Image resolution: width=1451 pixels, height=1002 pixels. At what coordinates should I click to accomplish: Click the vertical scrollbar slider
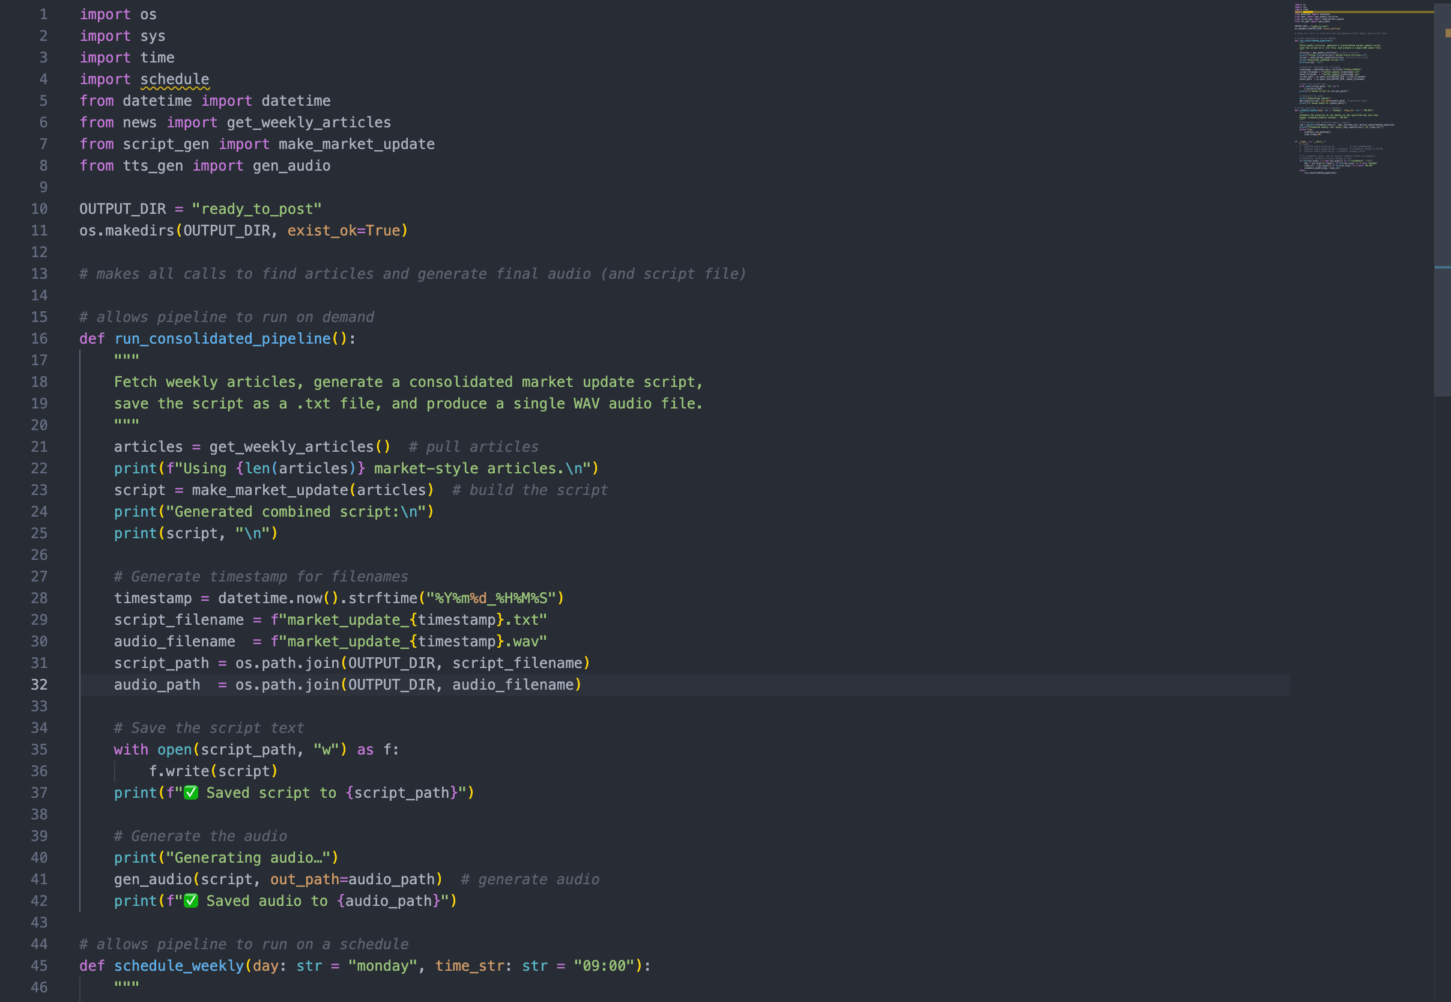pos(1441,201)
